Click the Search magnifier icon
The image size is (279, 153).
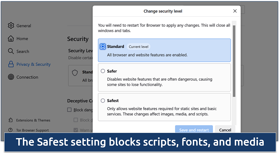point(11,51)
